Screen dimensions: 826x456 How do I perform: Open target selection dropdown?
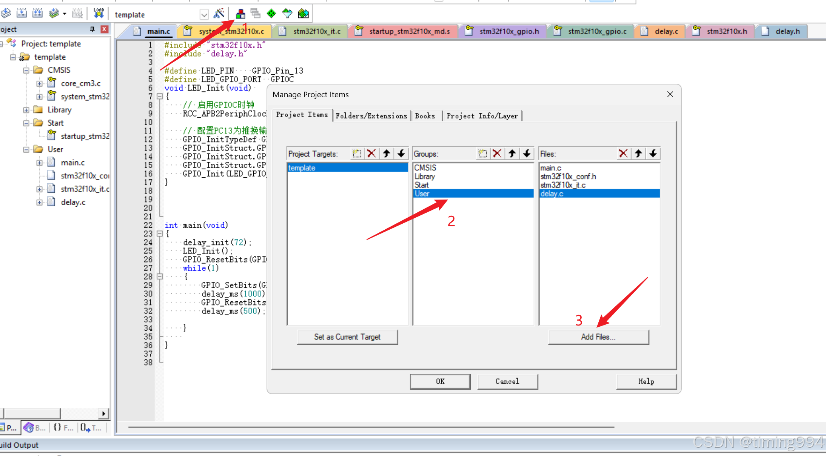[204, 15]
